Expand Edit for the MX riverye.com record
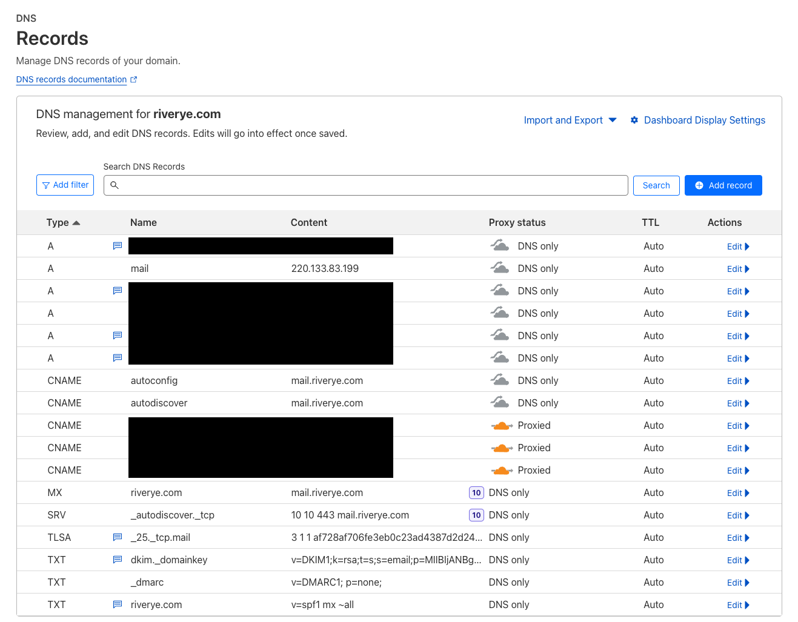 738,493
